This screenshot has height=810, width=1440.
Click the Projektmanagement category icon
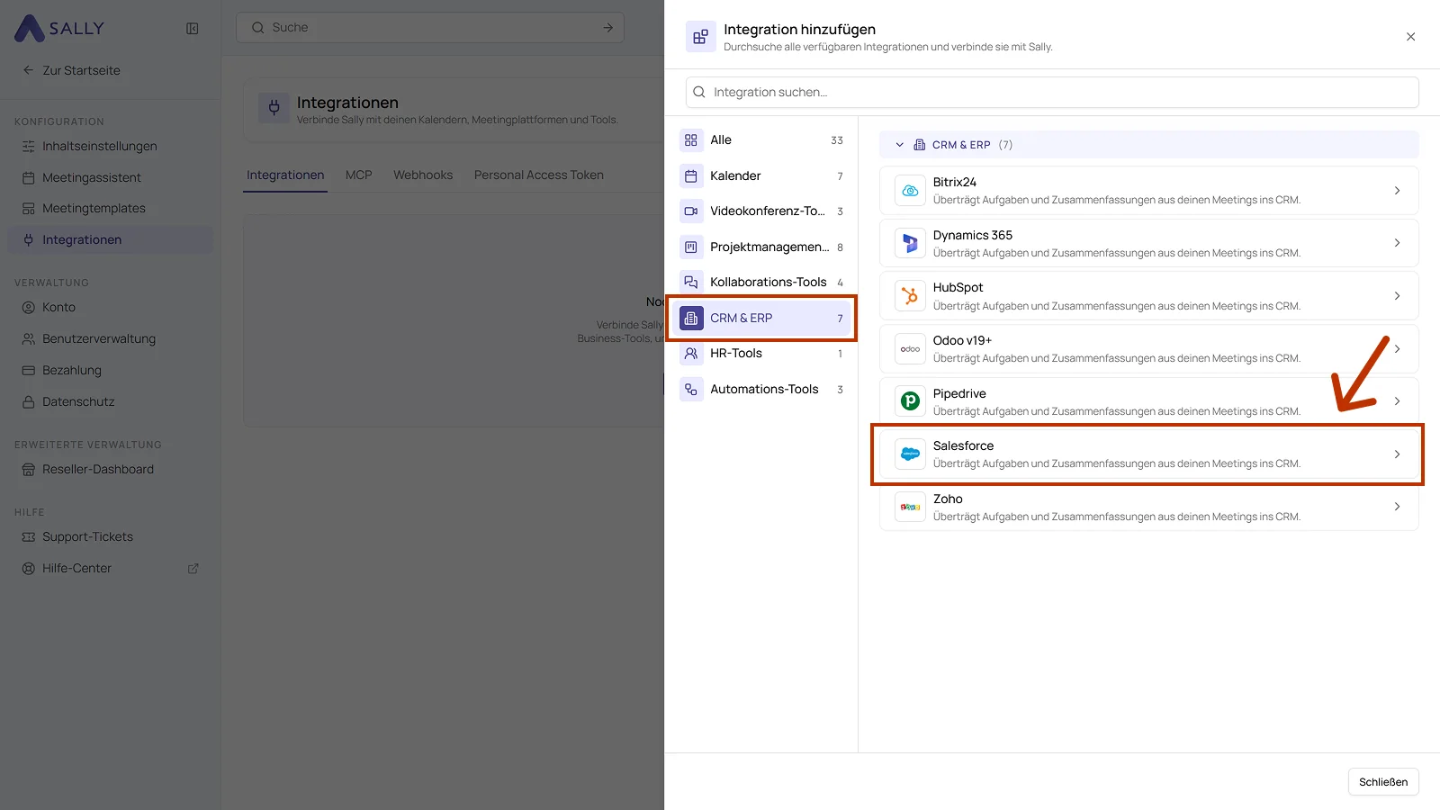click(x=691, y=247)
